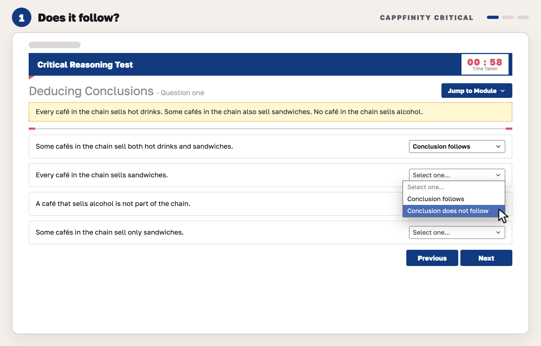Click the horizontal divider progress line

[x=270, y=129]
